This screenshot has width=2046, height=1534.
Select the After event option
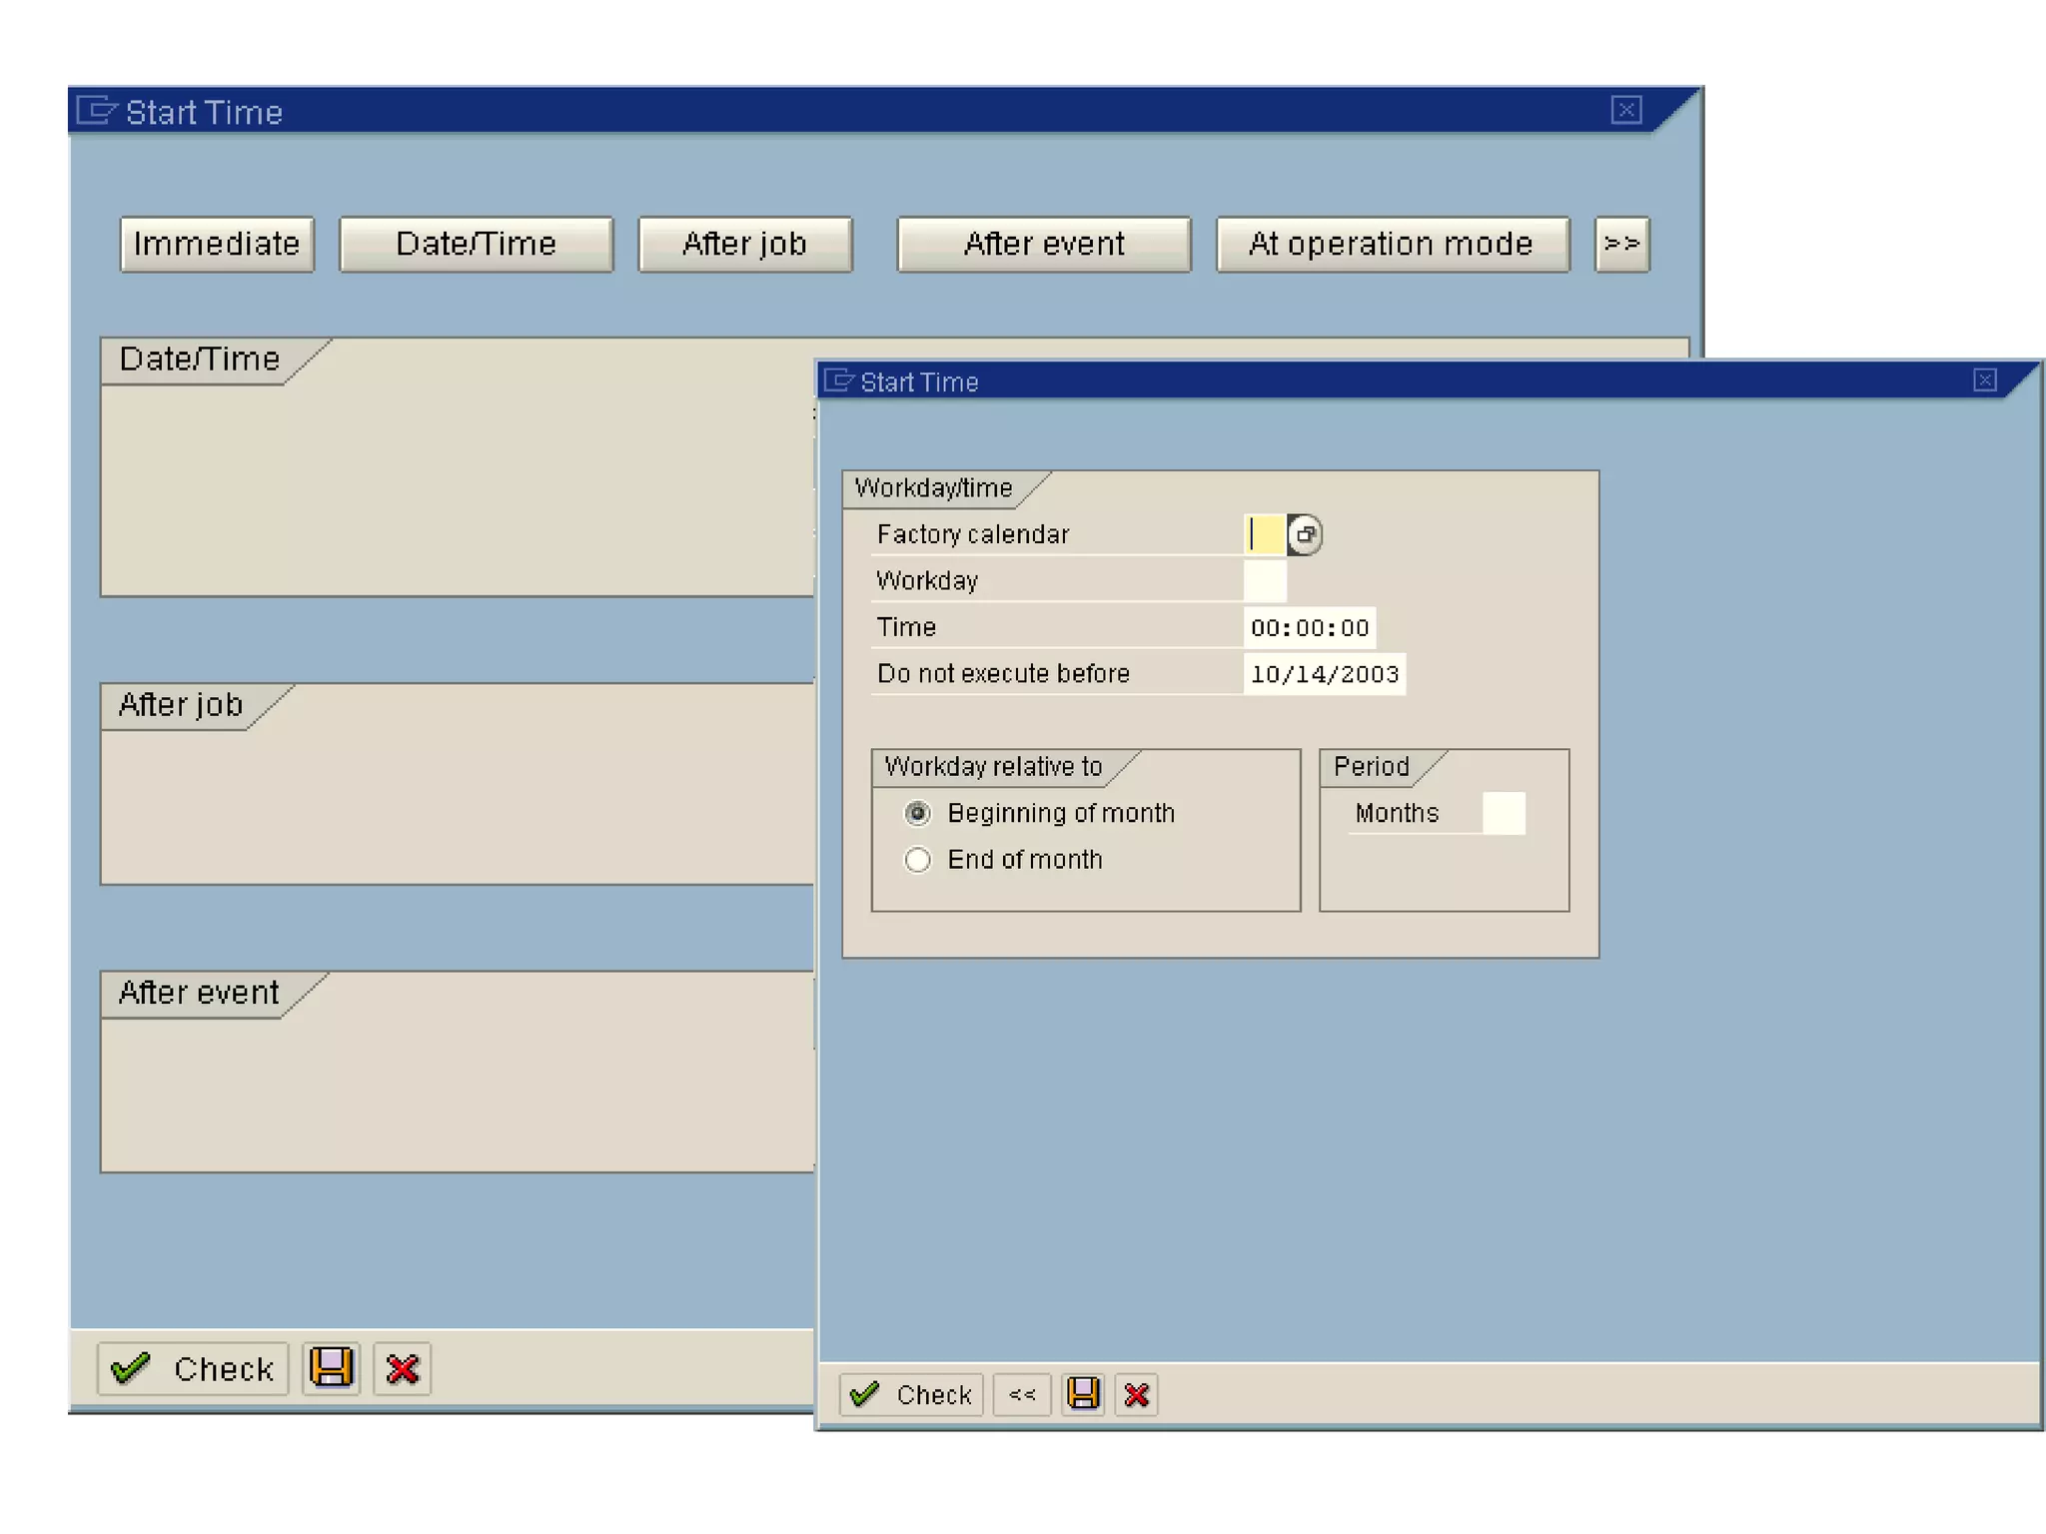[x=1044, y=244]
